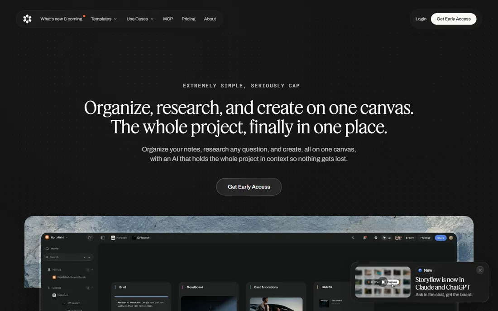Open the Moodboard card

209,297
